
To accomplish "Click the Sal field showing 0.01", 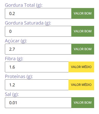I will point(38,103).
